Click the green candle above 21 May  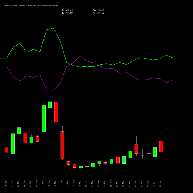(x=93, y=165)
